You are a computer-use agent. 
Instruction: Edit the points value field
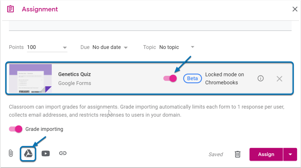coord(43,47)
